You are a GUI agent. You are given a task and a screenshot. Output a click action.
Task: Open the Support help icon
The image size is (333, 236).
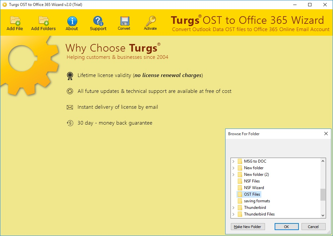pyautogui.click(x=98, y=21)
